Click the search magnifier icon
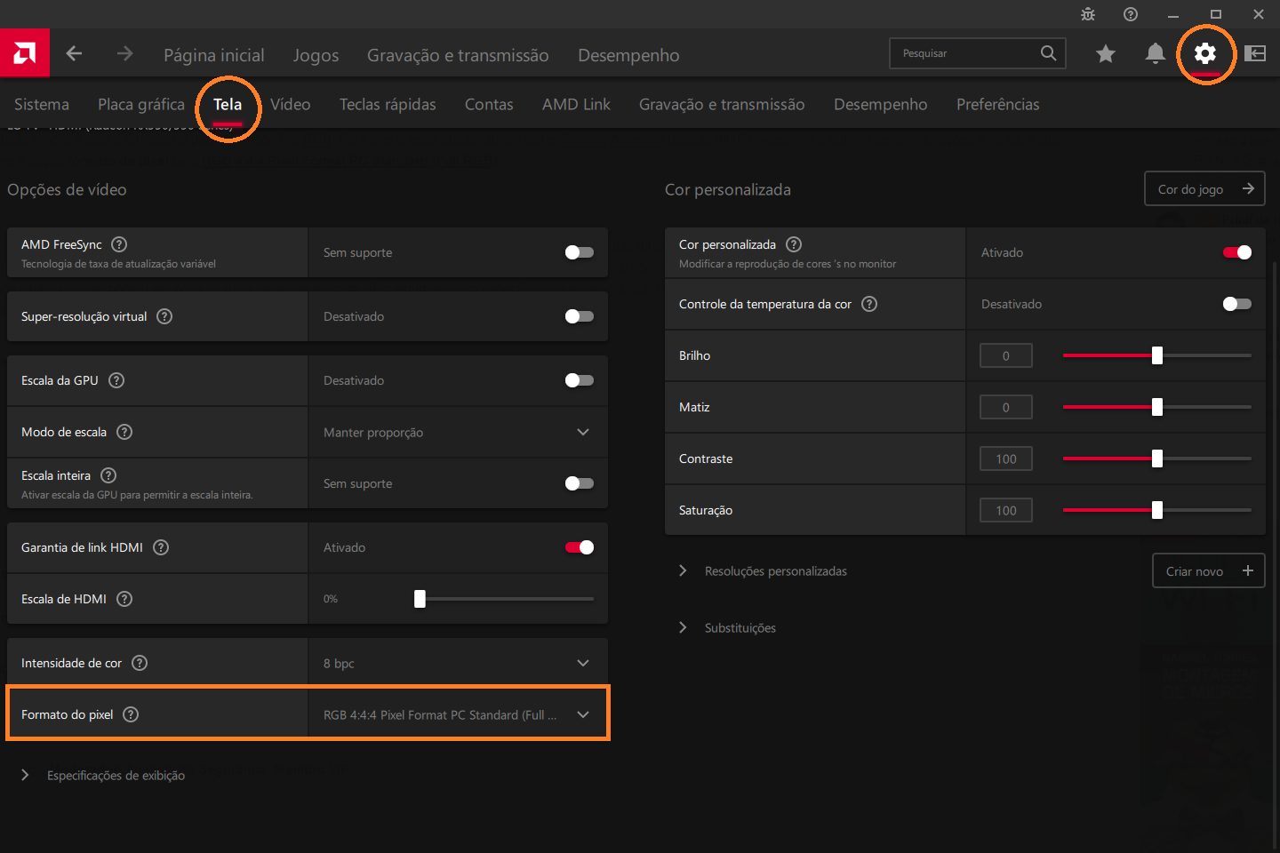1280x853 pixels. coord(1049,53)
